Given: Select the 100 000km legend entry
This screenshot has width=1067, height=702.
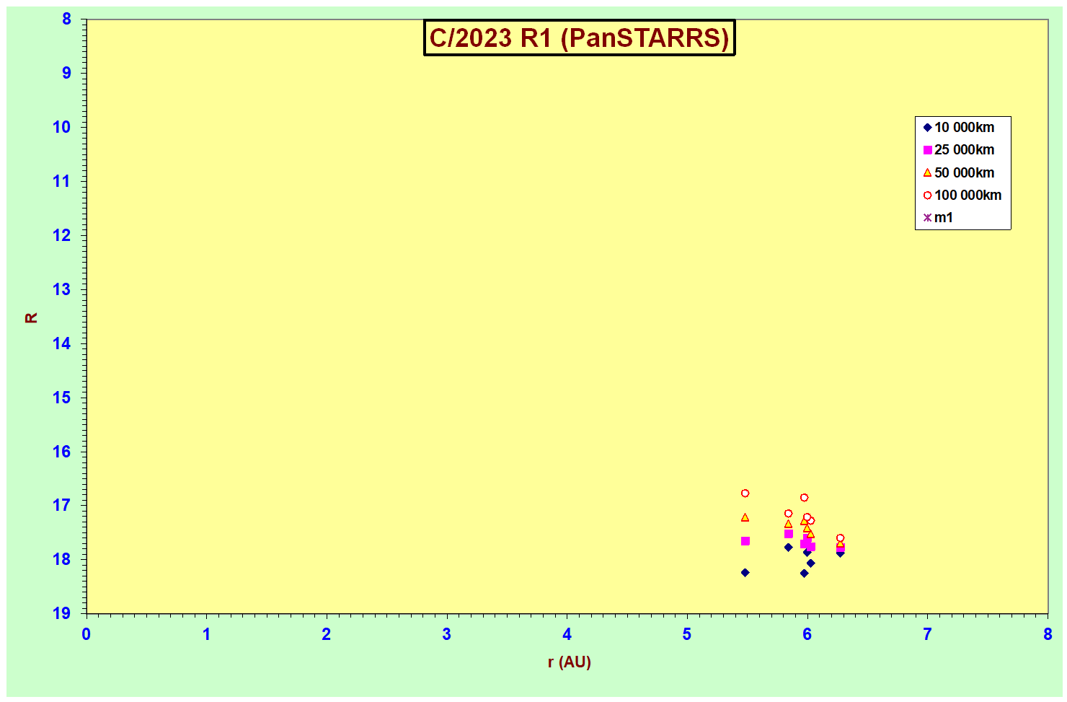Looking at the screenshot, I should pos(962,195).
